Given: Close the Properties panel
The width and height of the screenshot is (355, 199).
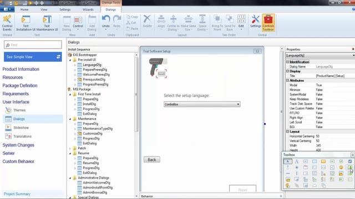Looking at the screenshot, I should coord(353,49).
